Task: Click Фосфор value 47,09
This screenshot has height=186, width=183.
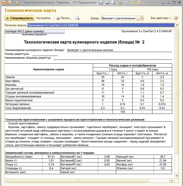Action: [163, 164]
